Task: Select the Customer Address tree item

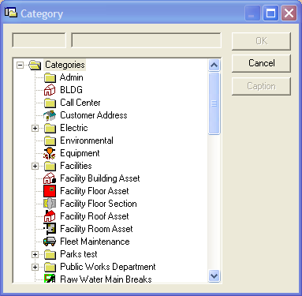Action: coord(94,115)
